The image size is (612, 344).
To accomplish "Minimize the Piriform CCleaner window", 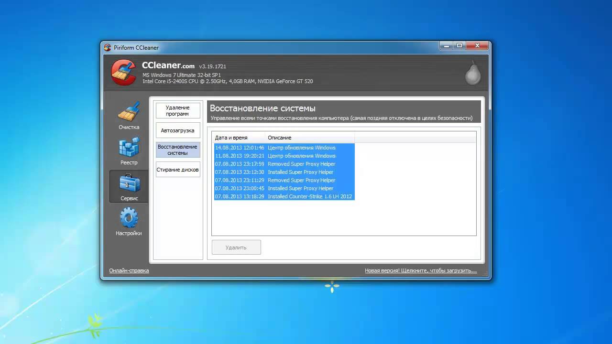I will point(446,46).
